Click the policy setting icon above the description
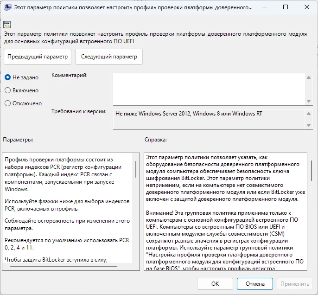Viewport: 318px width, 295px height. 6,24
